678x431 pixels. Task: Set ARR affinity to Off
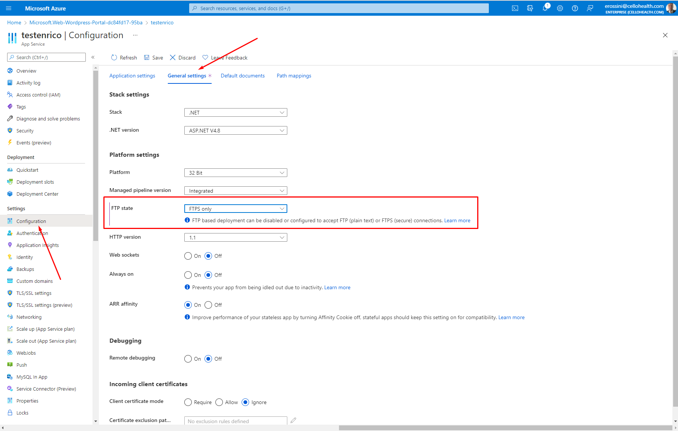coord(209,305)
